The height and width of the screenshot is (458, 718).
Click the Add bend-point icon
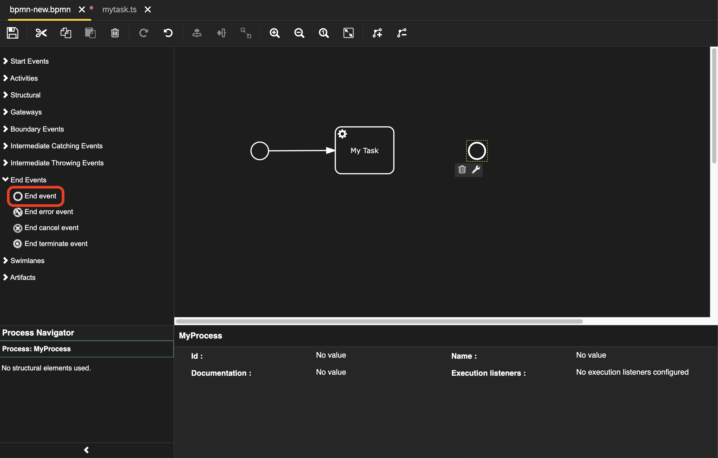coord(377,33)
